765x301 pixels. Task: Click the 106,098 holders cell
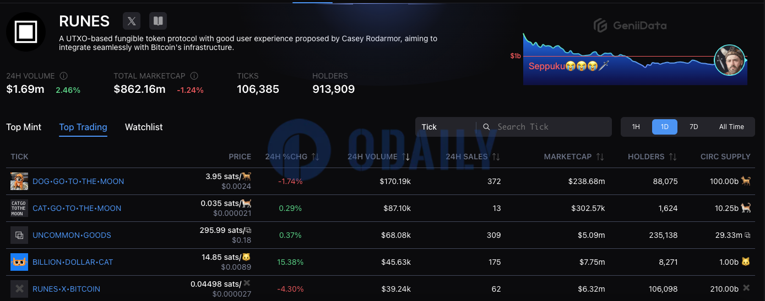pos(663,289)
